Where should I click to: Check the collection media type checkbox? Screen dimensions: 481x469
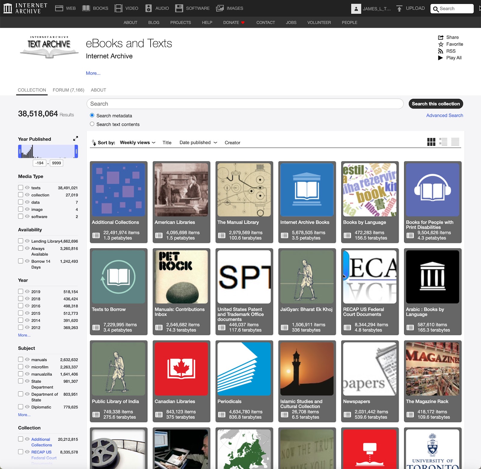click(20, 195)
